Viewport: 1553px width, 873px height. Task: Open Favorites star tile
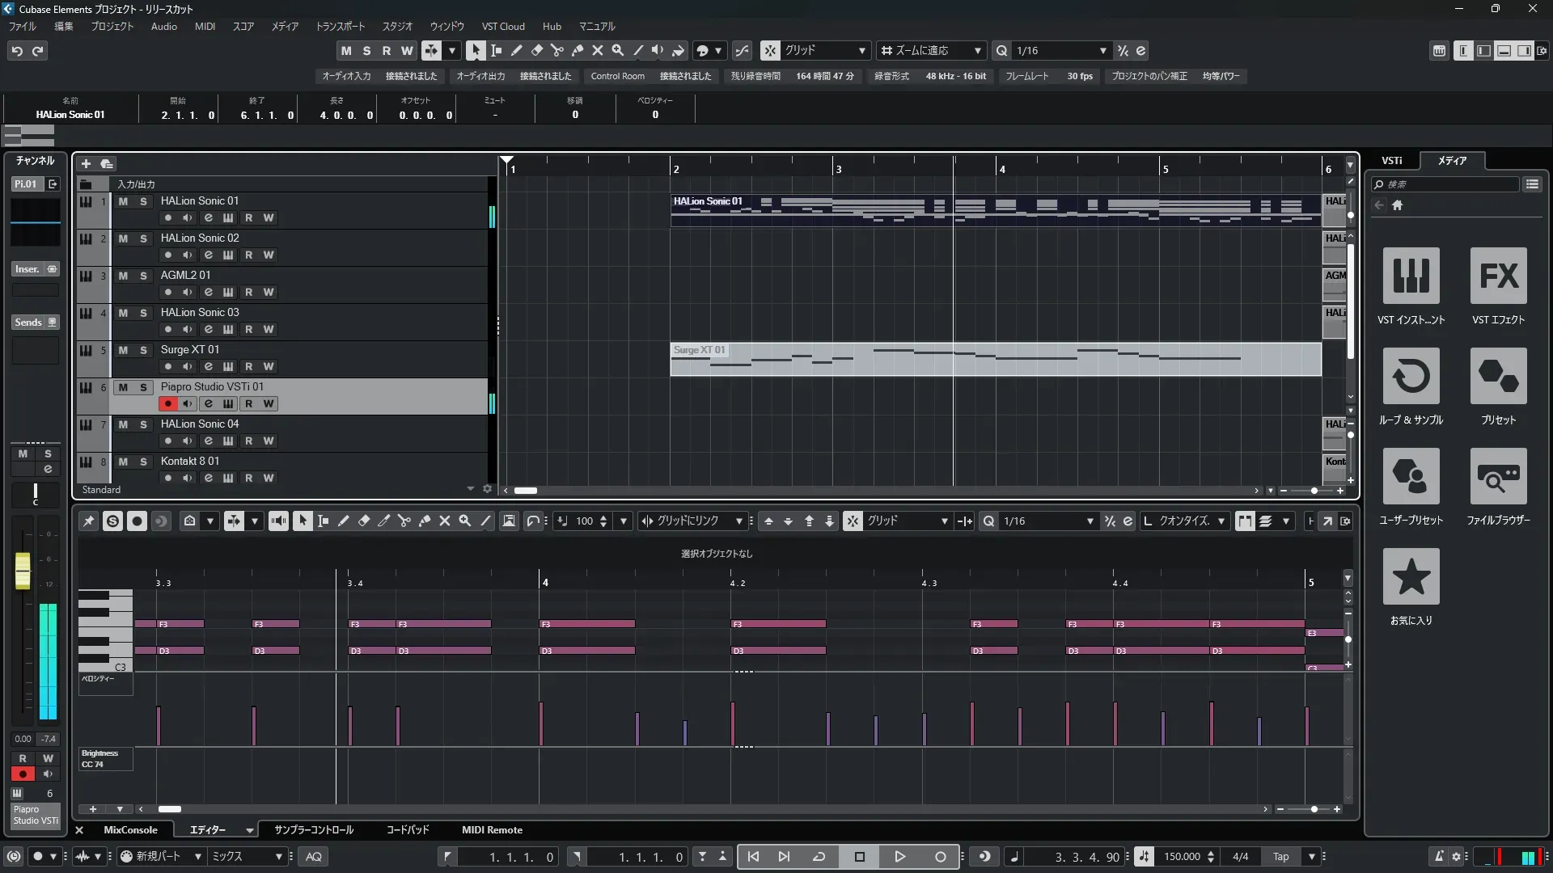(x=1411, y=577)
